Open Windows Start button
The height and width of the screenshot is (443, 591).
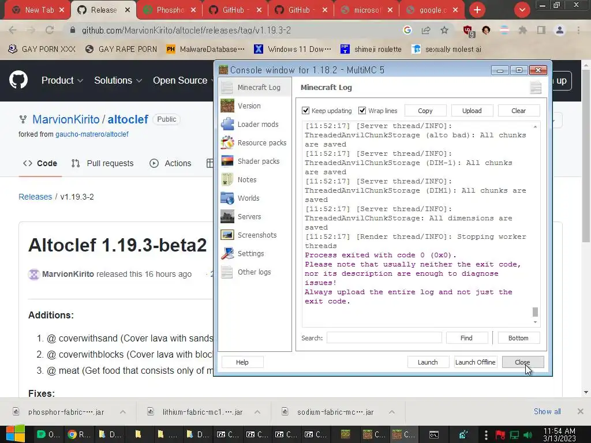(x=16, y=434)
